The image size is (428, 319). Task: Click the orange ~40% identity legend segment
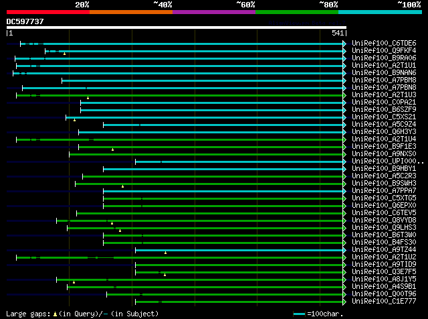tap(131, 12)
